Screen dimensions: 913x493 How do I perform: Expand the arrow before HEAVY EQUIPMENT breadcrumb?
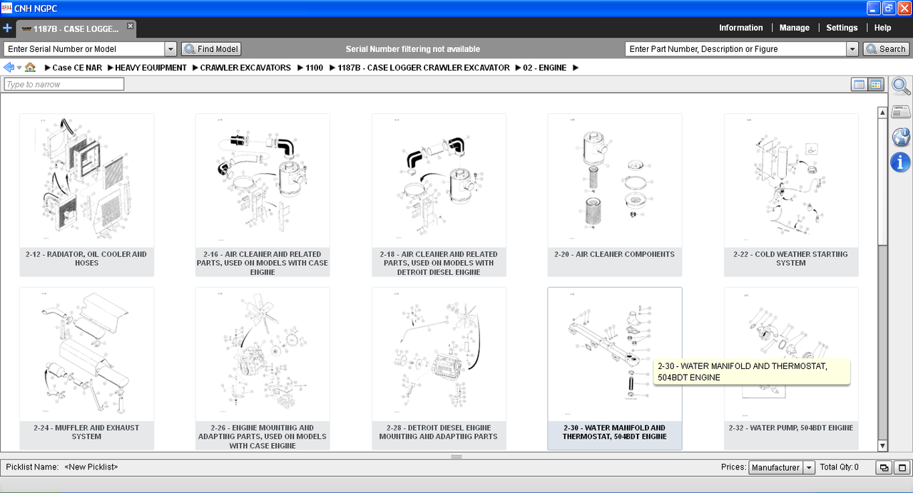[110, 68]
